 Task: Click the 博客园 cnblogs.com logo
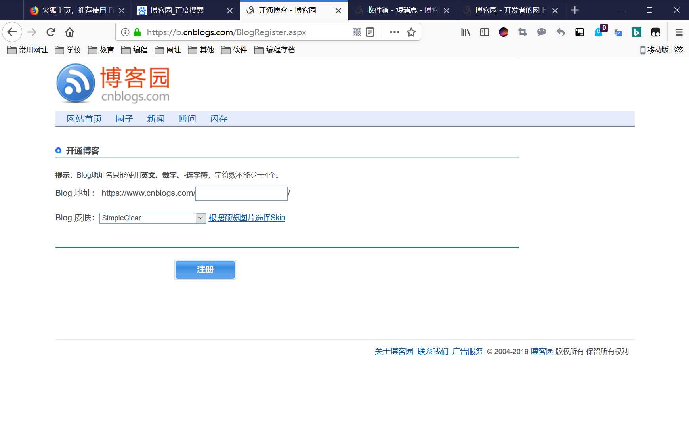pos(113,84)
